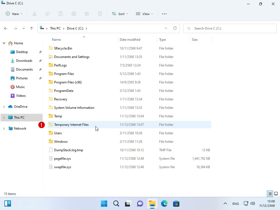This screenshot has height=210, width=280.
Task: Click the Refresh button in address bar
Action: (x=175, y=28)
